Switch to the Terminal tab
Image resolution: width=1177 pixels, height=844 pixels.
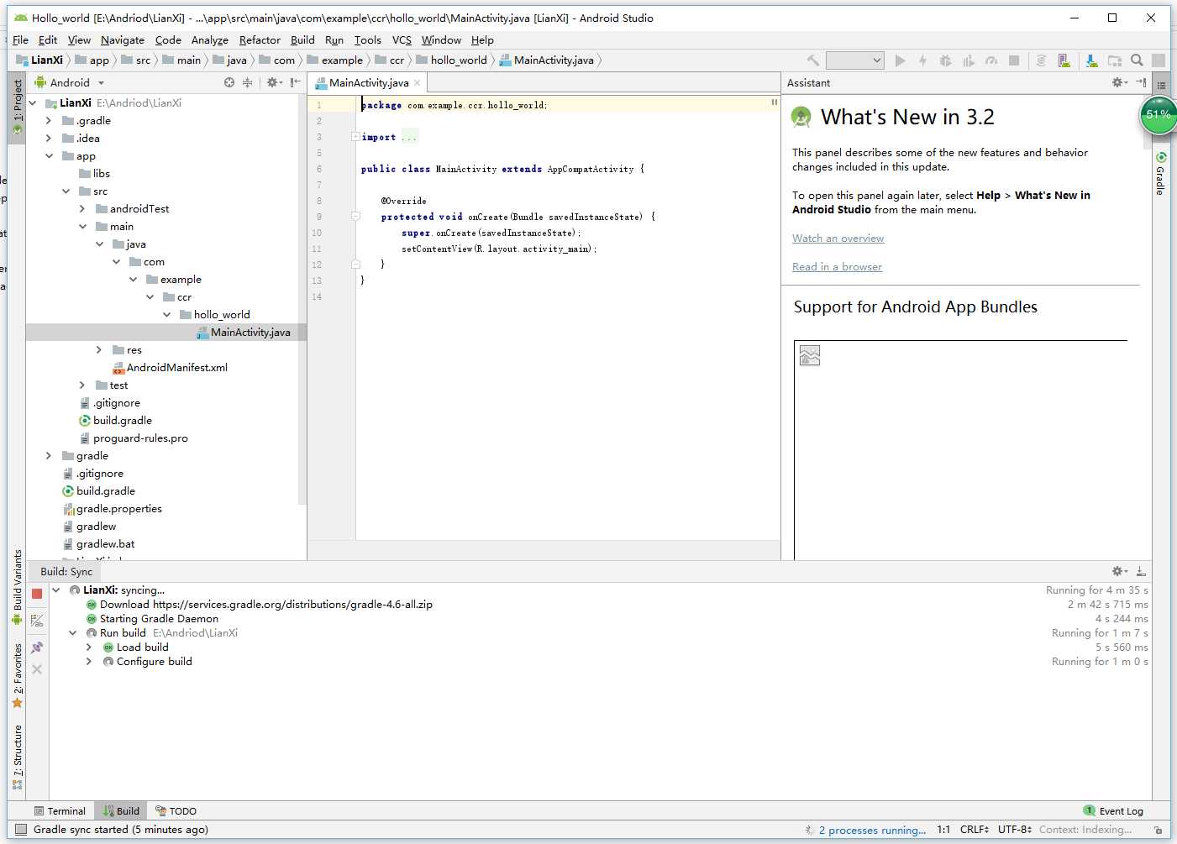pos(60,811)
